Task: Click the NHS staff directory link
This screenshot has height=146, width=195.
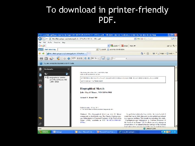Action: [x=50, y=49]
